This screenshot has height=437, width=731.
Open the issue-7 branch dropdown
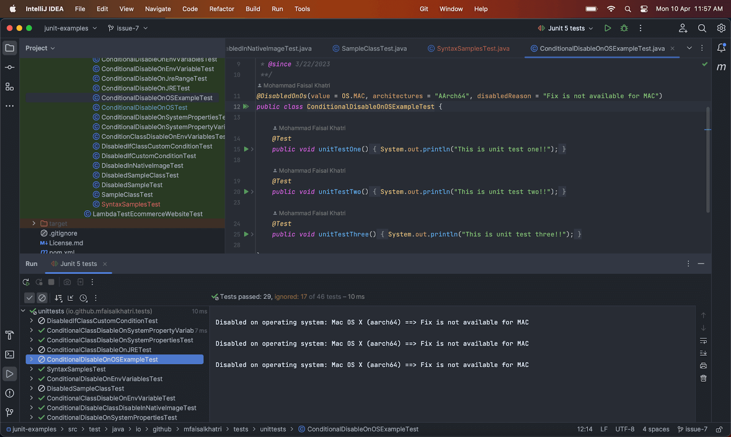point(128,28)
